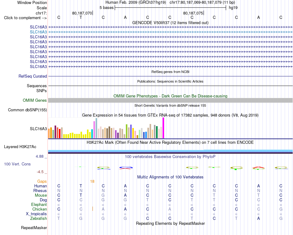Select the Chicken species label
Viewport: 293px width, 235px height.
click(x=39, y=209)
